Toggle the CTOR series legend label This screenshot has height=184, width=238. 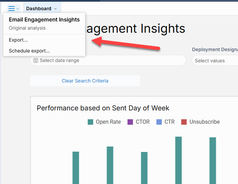(x=142, y=122)
